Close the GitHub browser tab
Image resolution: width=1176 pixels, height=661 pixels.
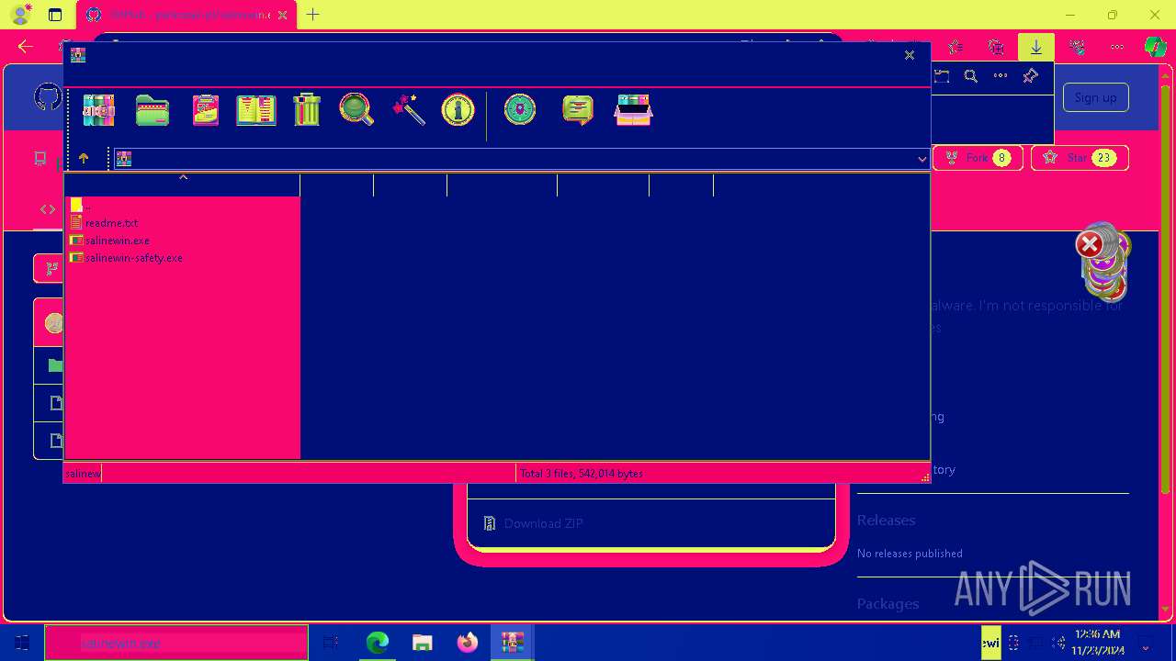click(282, 15)
